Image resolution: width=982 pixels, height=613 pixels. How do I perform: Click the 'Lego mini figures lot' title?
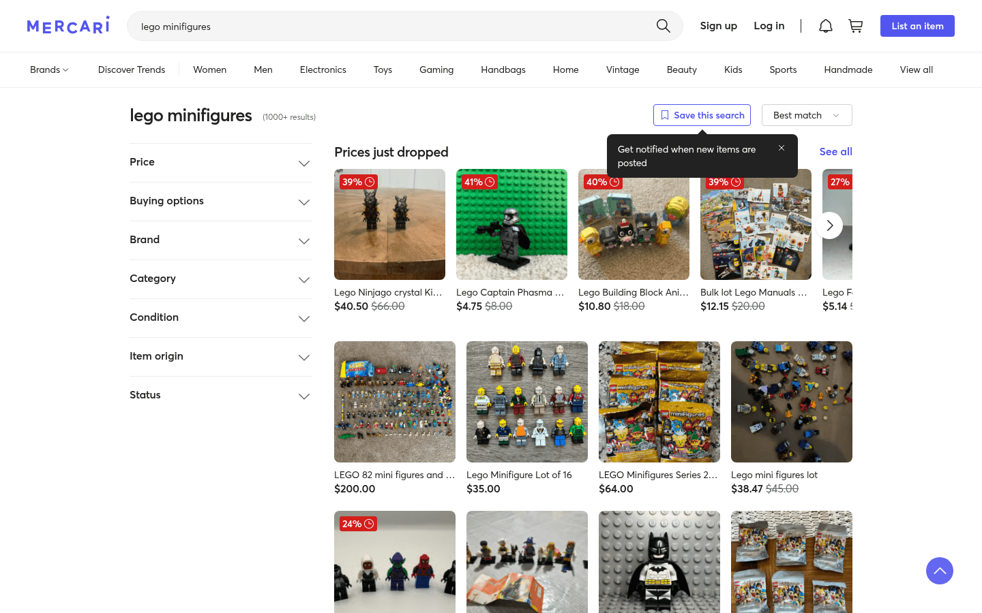click(774, 475)
